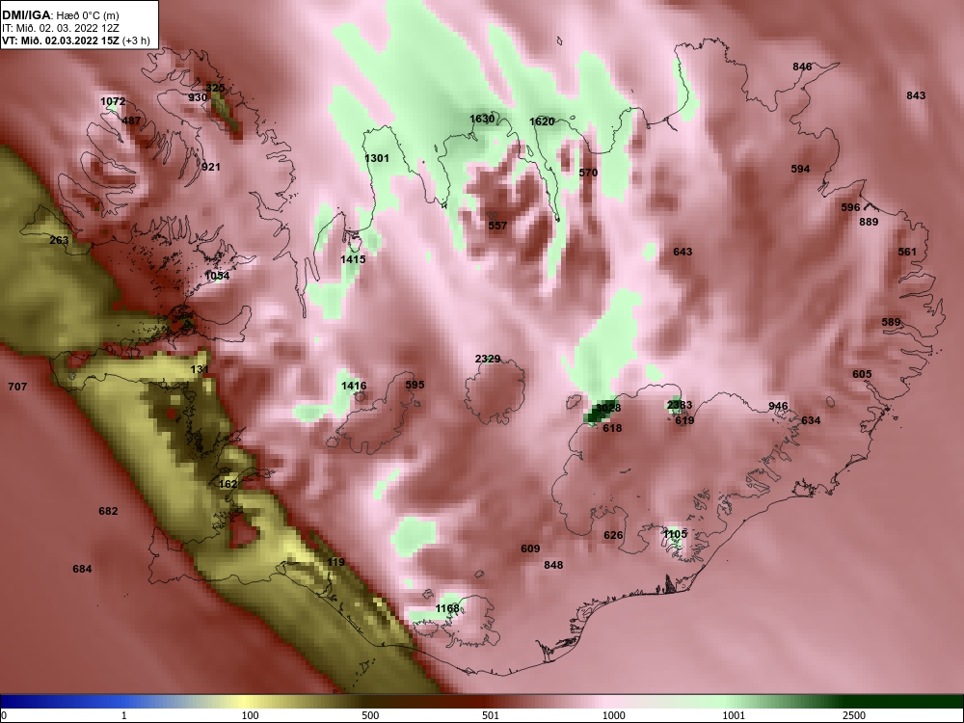The height and width of the screenshot is (723, 964).
Task: Click the map value 162
Action: pyautogui.click(x=228, y=484)
